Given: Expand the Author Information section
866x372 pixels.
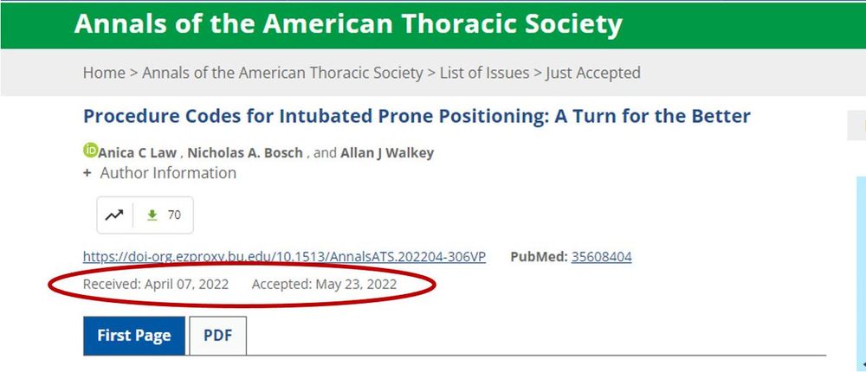Looking at the screenshot, I should 159,173.
